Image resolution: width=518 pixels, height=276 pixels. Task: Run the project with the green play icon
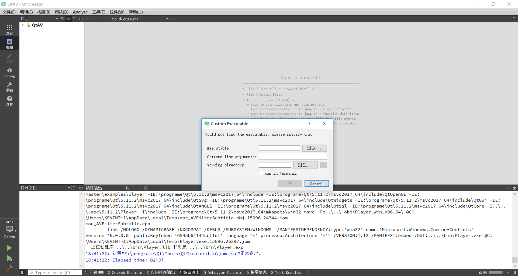click(x=9, y=248)
